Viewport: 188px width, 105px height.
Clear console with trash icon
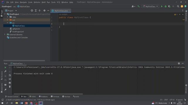(10, 87)
